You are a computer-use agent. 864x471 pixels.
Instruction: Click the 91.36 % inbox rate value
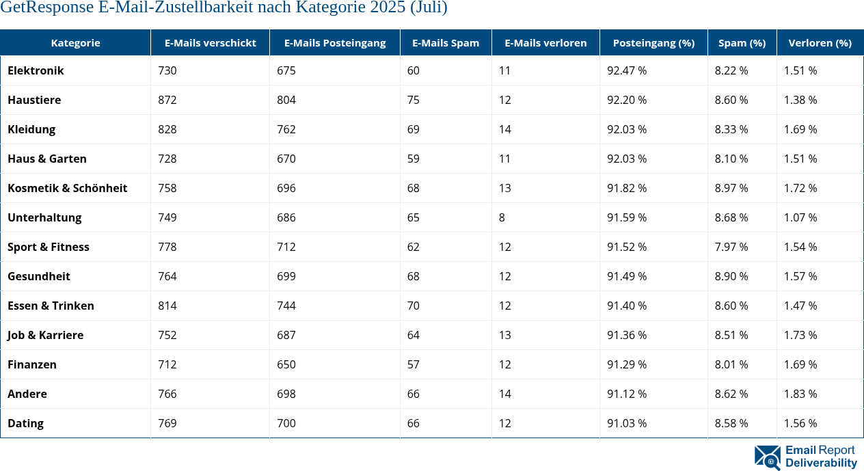tap(627, 335)
